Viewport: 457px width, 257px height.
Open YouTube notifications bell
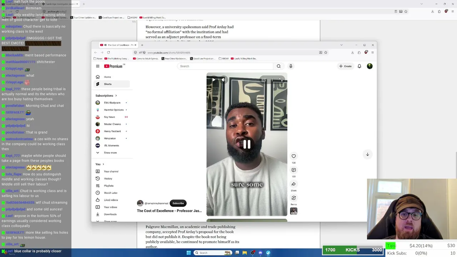tap(359, 66)
